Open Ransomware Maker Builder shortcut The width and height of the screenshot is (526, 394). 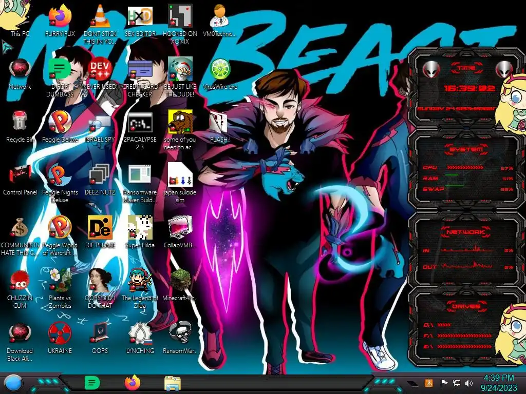pyautogui.click(x=140, y=183)
